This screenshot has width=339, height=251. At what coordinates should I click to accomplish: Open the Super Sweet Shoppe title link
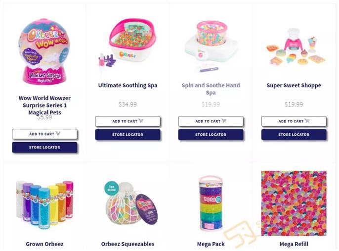(x=294, y=85)
